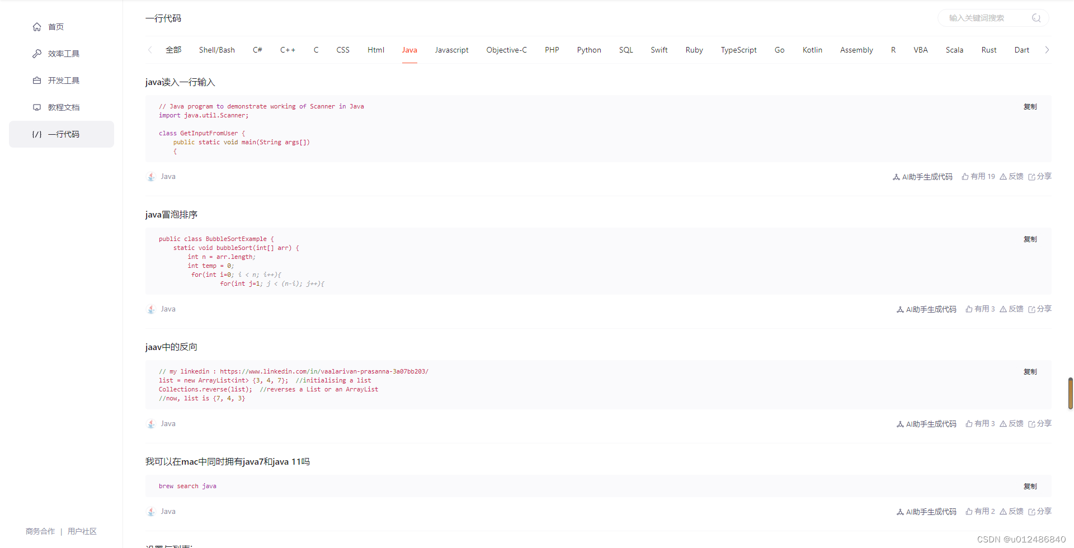Viewport: 1074px width, 548px height.
Task: Open the jaav中的反向 title
Action: pos(171,347)
